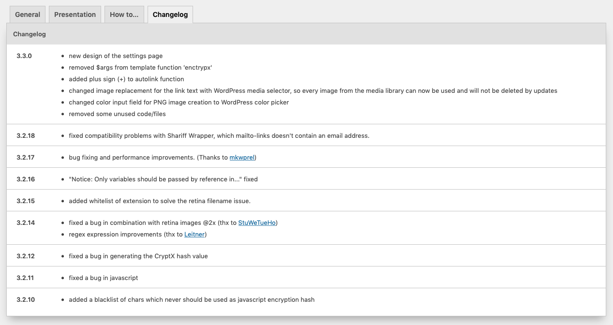The height and width of the screenshot is (325, 613).
Task: Click 'Notice: Only variables should be passed' entry
Action: click(163, 179)
